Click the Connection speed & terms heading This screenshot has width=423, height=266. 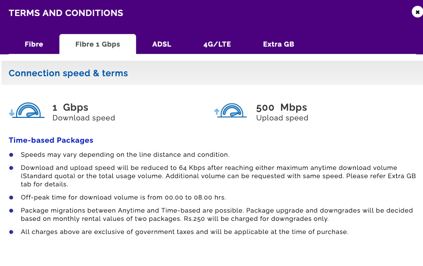[x=68, y=73]
